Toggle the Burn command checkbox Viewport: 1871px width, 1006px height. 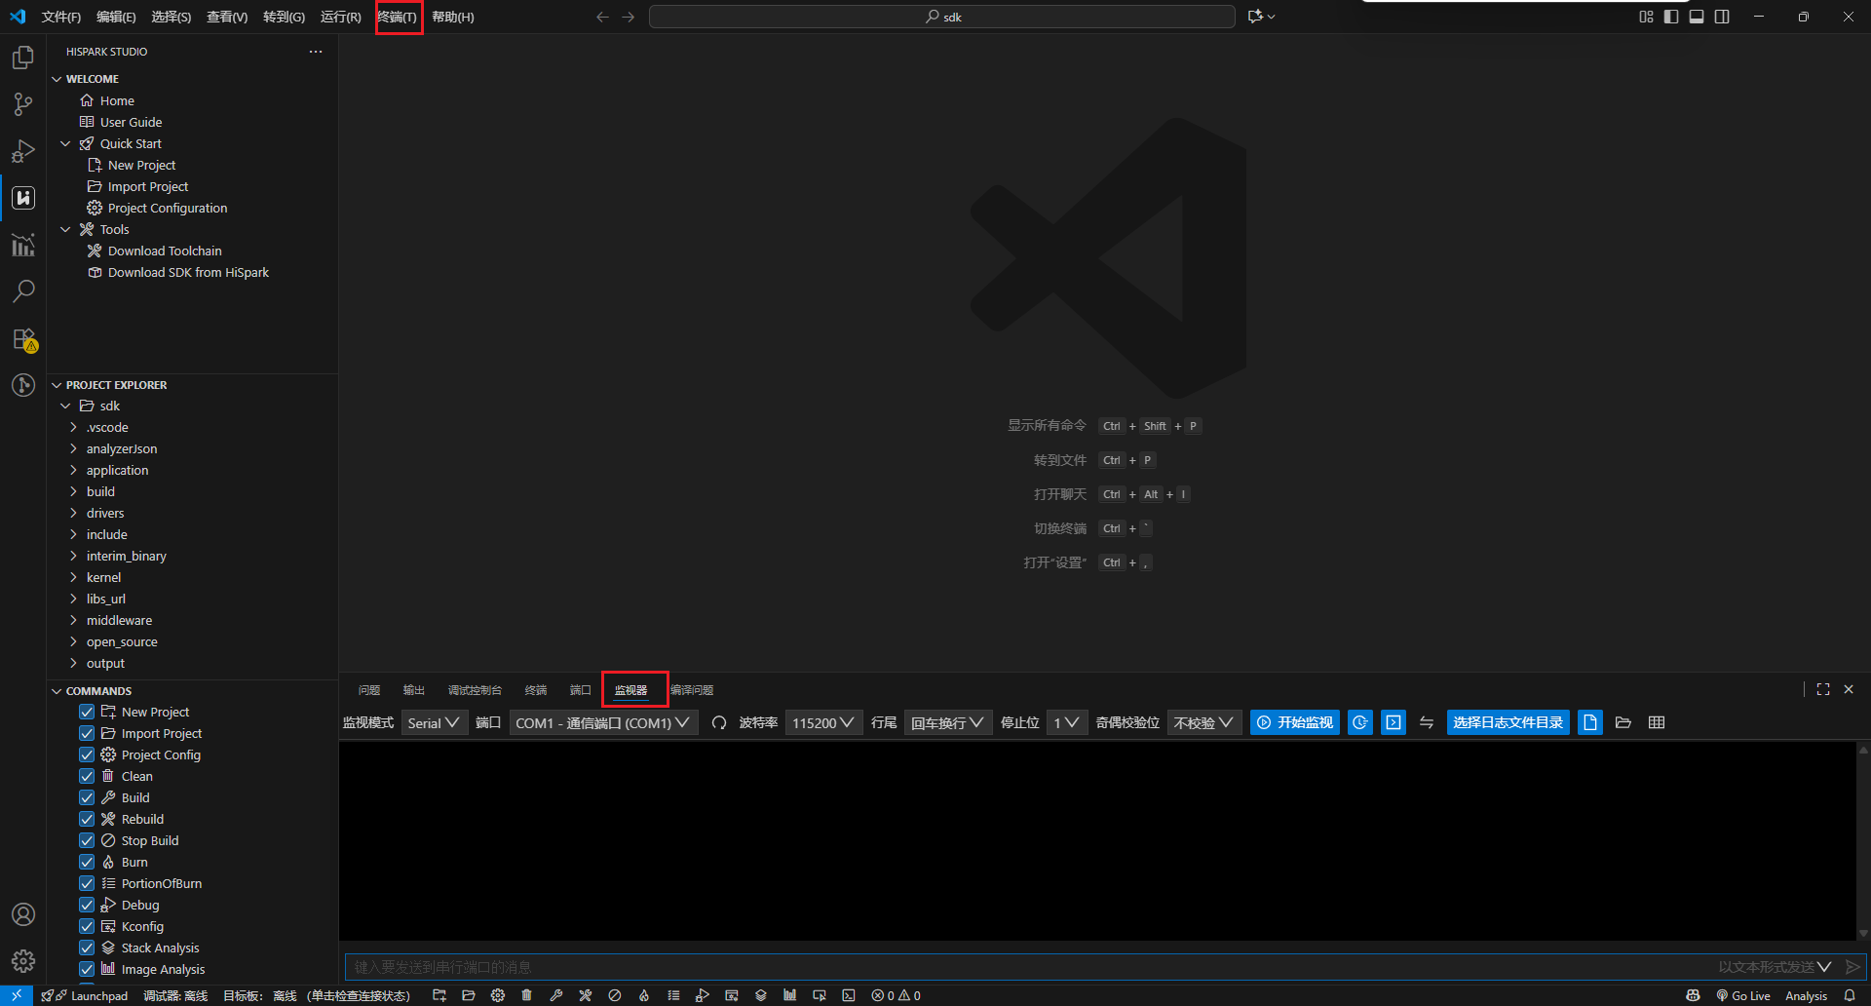[x=87, y=862]
